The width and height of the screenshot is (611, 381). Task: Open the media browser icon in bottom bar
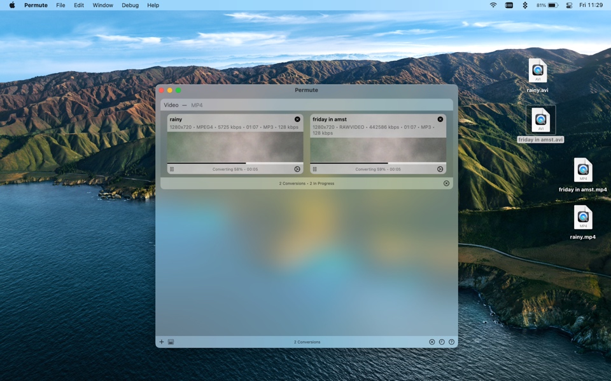point(171,342)
